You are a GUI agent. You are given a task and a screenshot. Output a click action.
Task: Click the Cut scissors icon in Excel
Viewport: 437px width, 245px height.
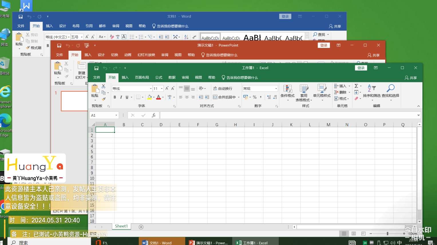(x=103, y=86)
